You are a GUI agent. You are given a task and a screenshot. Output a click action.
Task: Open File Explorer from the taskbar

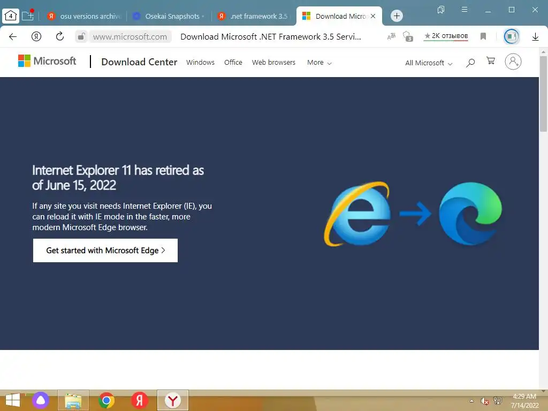pos(73,400)
